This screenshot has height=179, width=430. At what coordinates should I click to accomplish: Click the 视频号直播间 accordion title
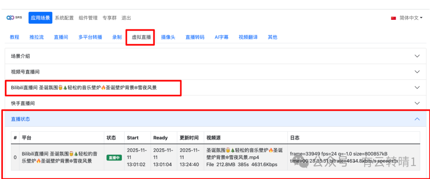coord(25,72)
